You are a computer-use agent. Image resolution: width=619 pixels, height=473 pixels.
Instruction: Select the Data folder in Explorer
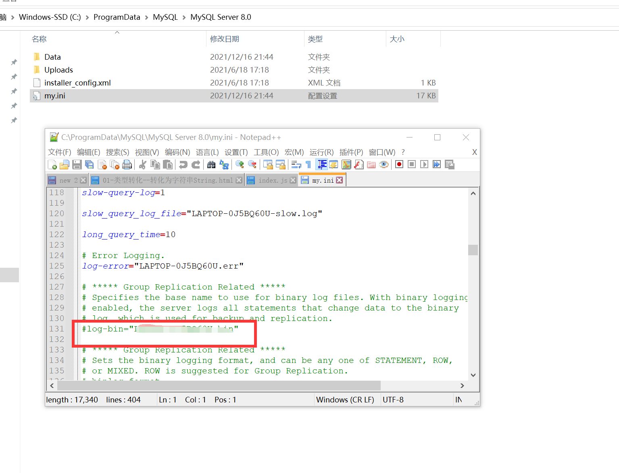coord(234,57)
